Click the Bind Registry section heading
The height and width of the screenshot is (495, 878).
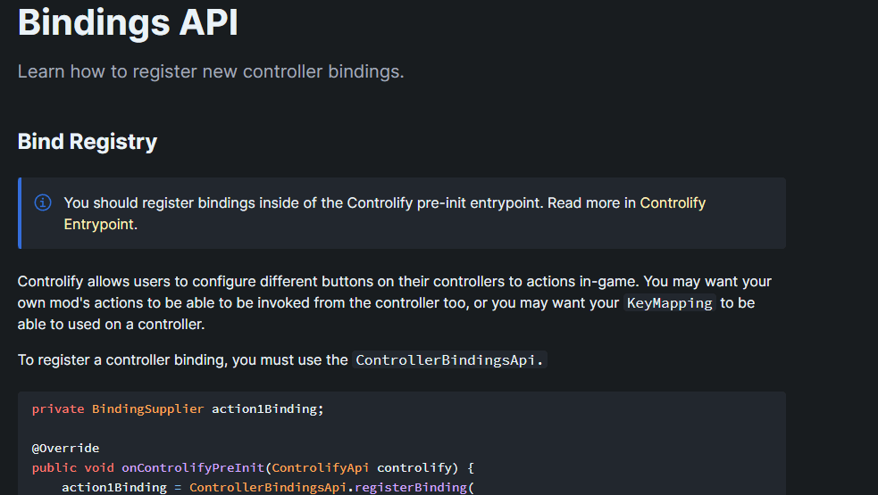click(88, 142)
